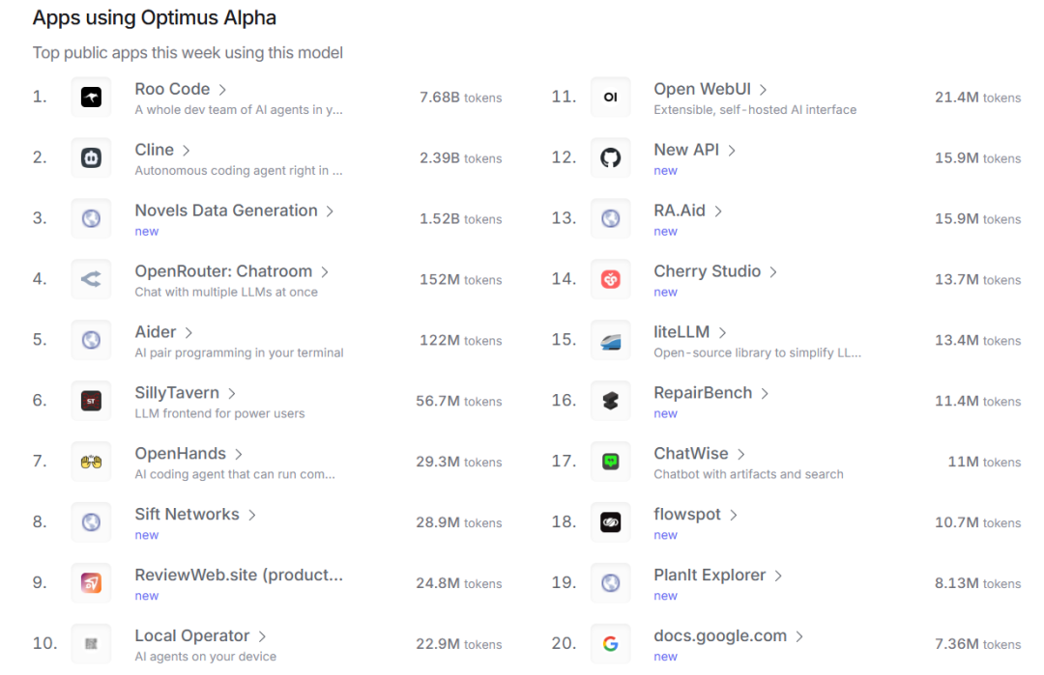Click the Open WebUI icon
Viewport: 1044px width, 675px height.
[x=610, y=98]
